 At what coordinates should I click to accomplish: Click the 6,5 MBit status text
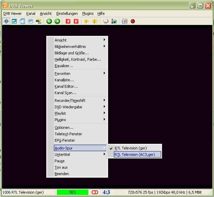(x=195, y=192)
